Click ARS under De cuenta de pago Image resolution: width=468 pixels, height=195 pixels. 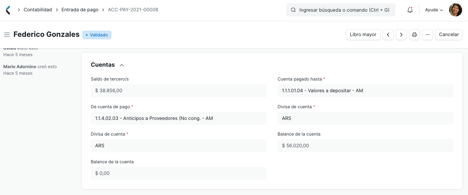coord(179,145)
